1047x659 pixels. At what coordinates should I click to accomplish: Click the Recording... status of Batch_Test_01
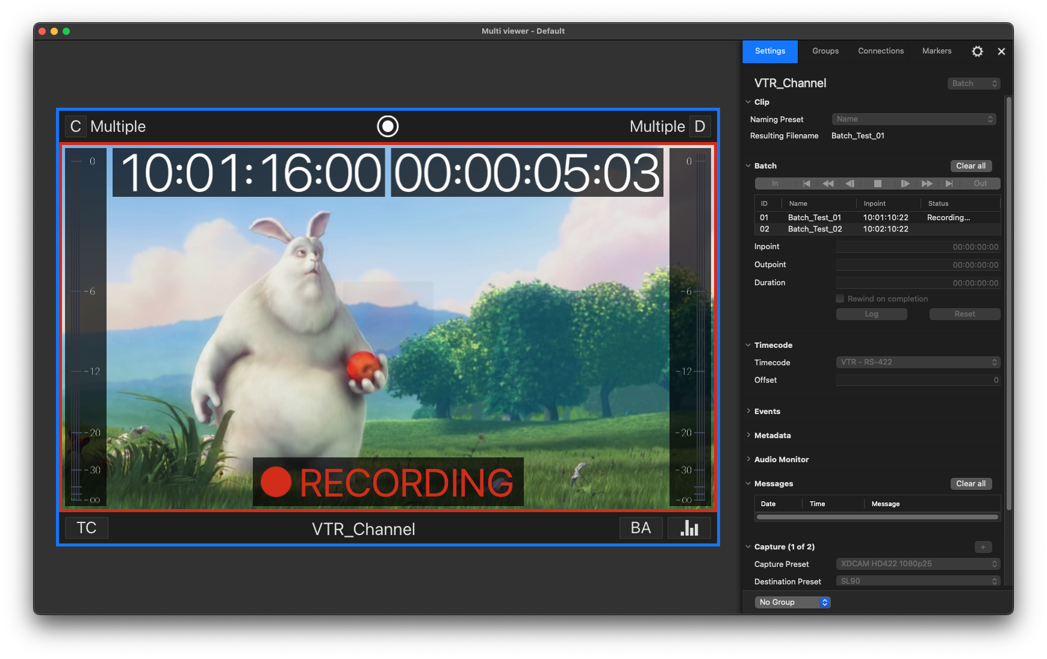tap(948, 218)
